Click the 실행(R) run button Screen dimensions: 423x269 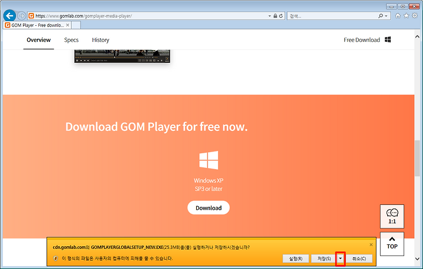(296, 258)
